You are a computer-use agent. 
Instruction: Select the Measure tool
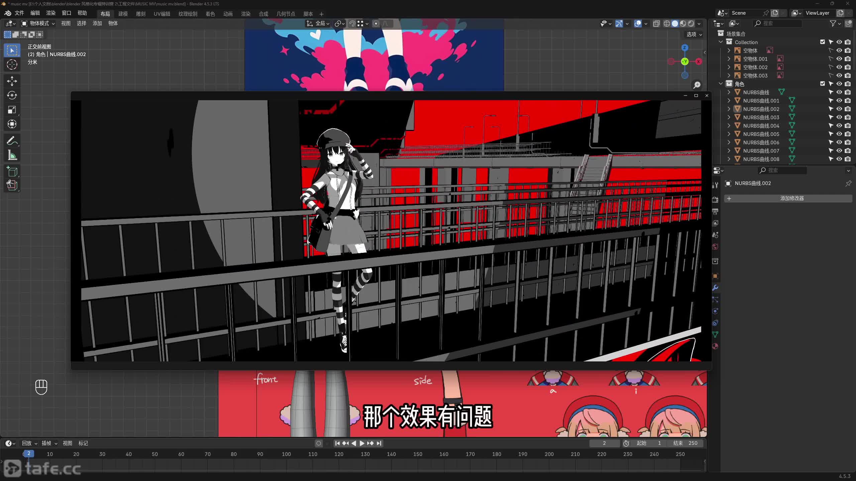click(x=12, y=155)
